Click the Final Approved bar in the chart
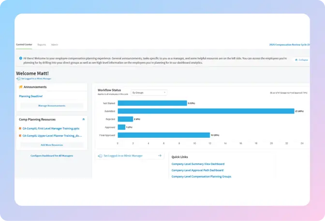 pos(163,135)
